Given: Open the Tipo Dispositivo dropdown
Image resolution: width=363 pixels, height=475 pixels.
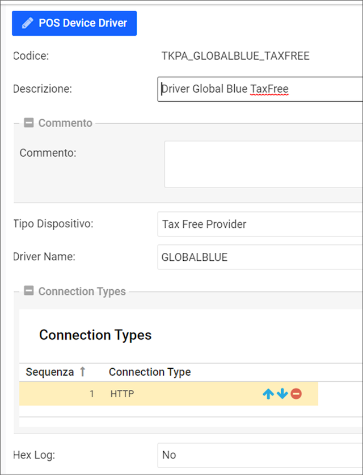Looking at the screenshot, I should point(260,224).
